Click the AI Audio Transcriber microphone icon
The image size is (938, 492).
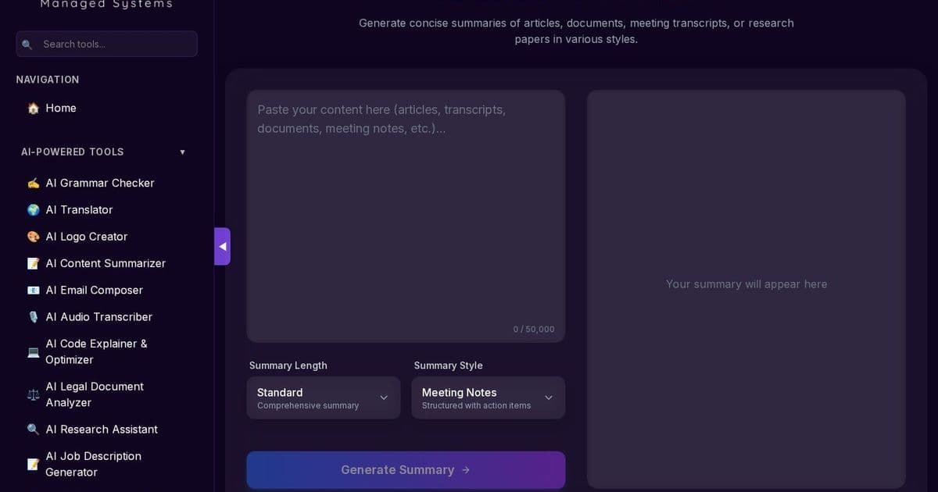coord(33,316)
